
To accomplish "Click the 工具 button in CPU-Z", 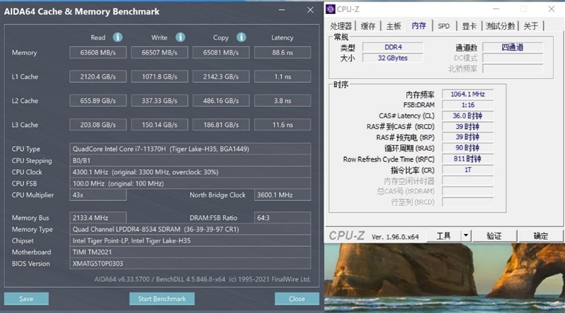I will pyautogui.click(x=444, y=235).
